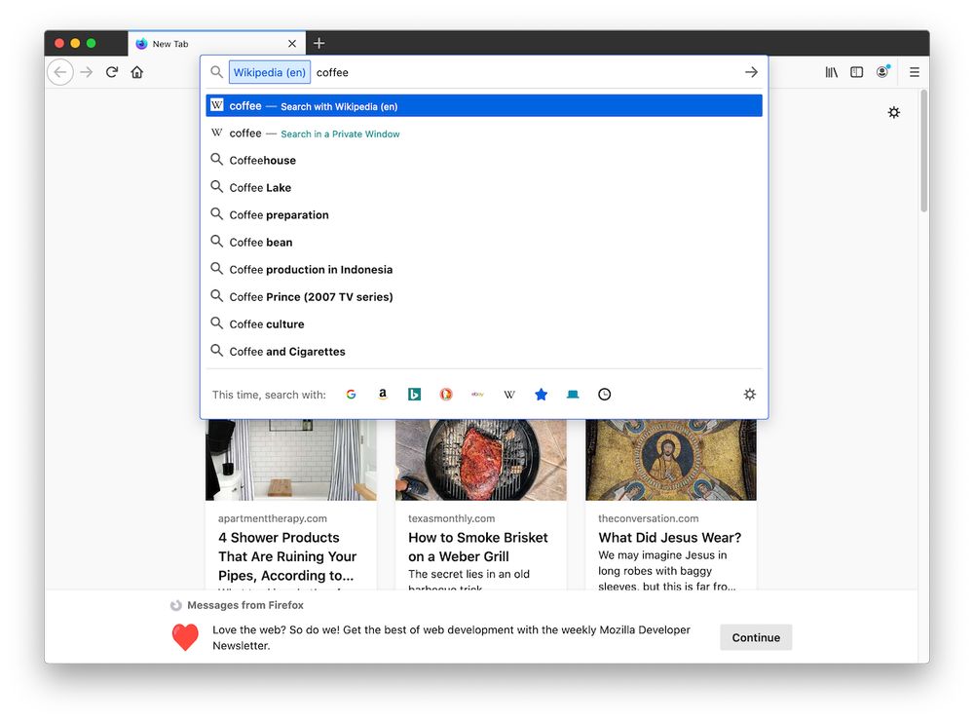Click the Go arrow in address bar
This screenshot has width=974, height=722.
click(751, 72)
